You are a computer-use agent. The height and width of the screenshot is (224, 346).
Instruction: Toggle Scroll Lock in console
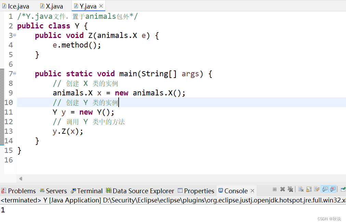pyautogui.click(x=309, y=189)
